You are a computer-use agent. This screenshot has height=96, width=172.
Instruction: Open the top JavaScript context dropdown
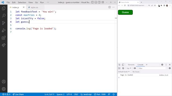click(x=129, y=68)
